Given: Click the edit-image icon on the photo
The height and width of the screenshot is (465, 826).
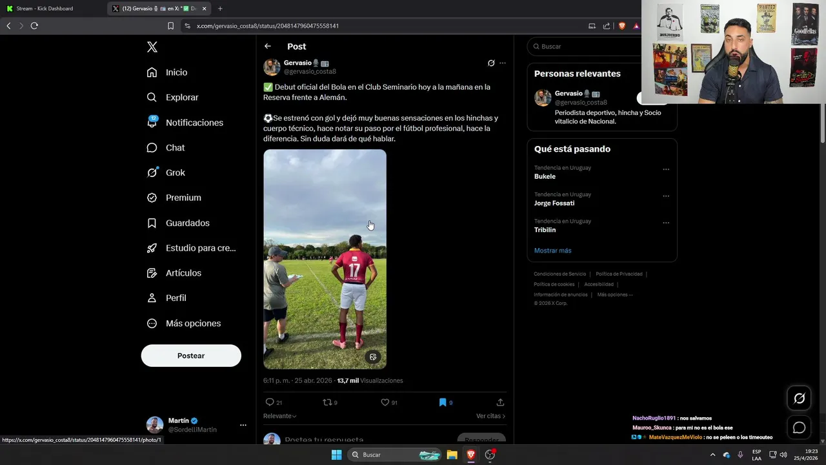Looking at the screenshot, I should tap(373, 357).
